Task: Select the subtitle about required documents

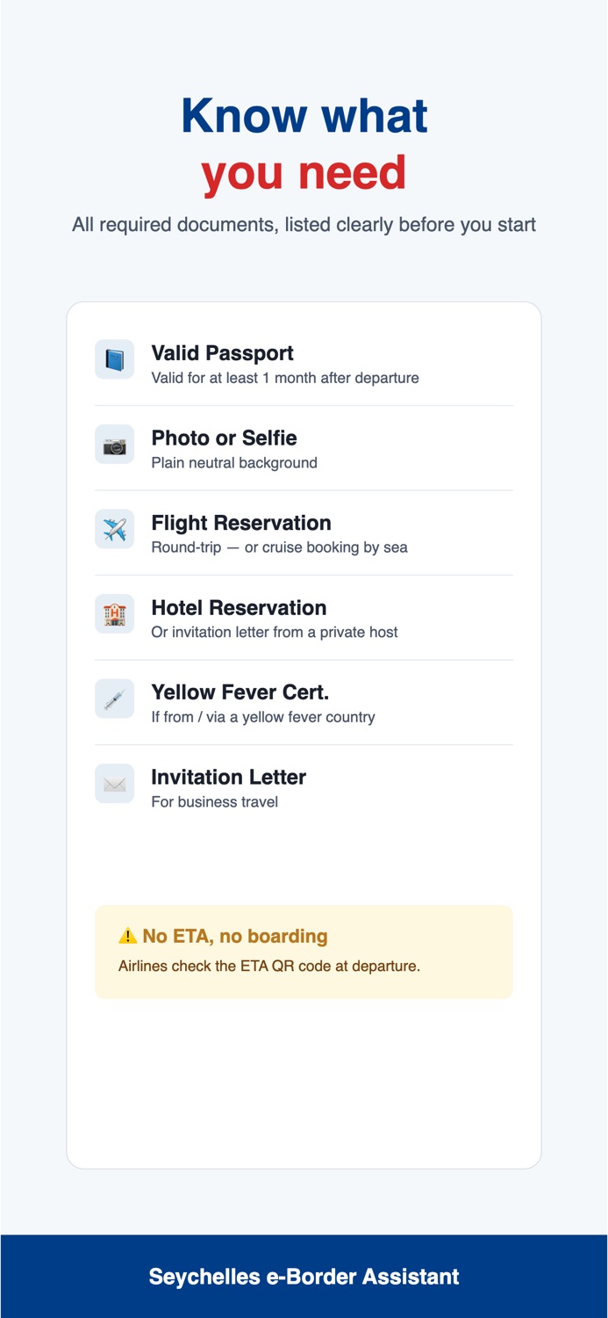Action: [x=304, y=225]
